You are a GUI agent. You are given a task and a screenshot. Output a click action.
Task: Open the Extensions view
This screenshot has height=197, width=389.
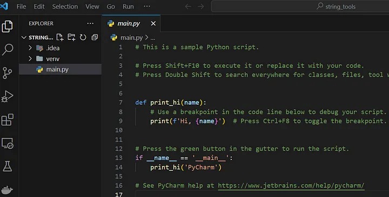tap(7, 120)
